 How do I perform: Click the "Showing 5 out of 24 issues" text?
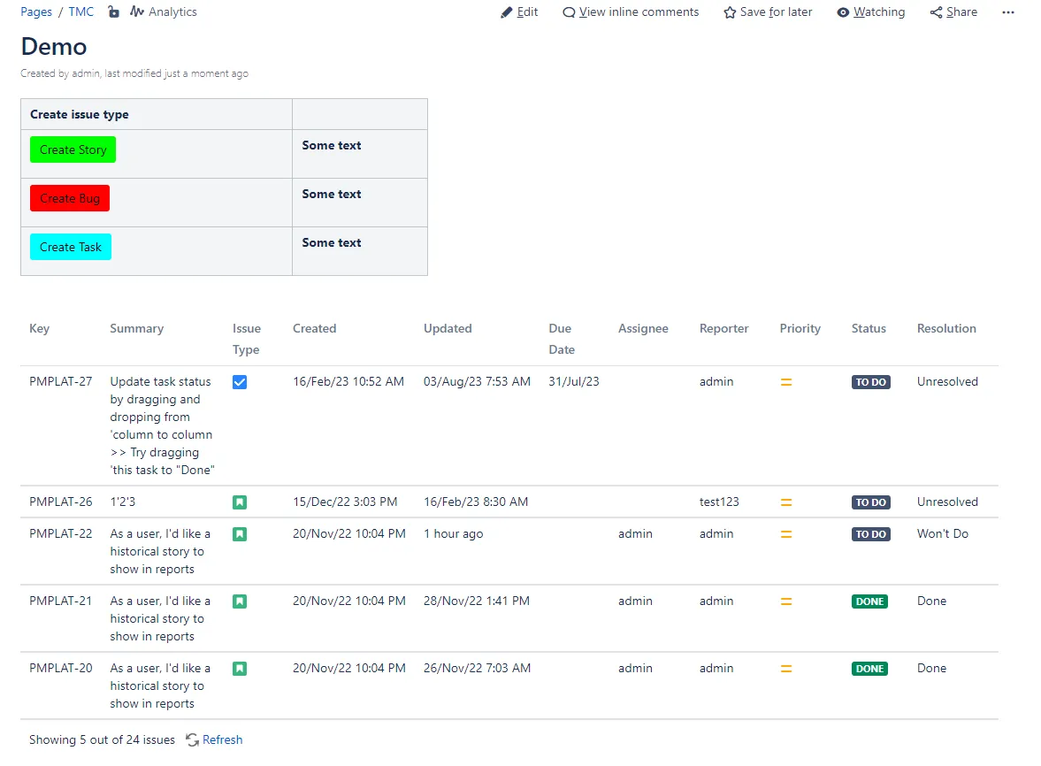tap(103, 739)
